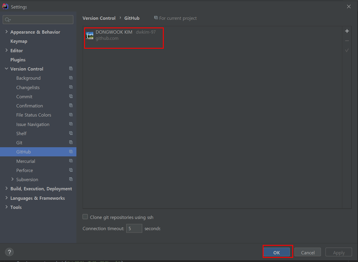Click the IntelliJ logo in title bar
The width and height of the screenshot is (358, 262).
5,6
